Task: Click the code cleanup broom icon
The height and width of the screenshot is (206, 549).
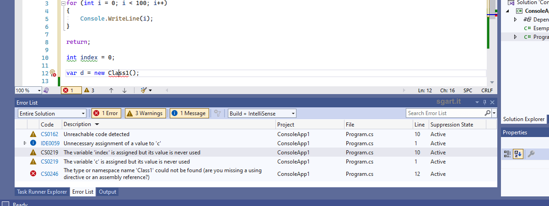Action: tap(145, 90)
